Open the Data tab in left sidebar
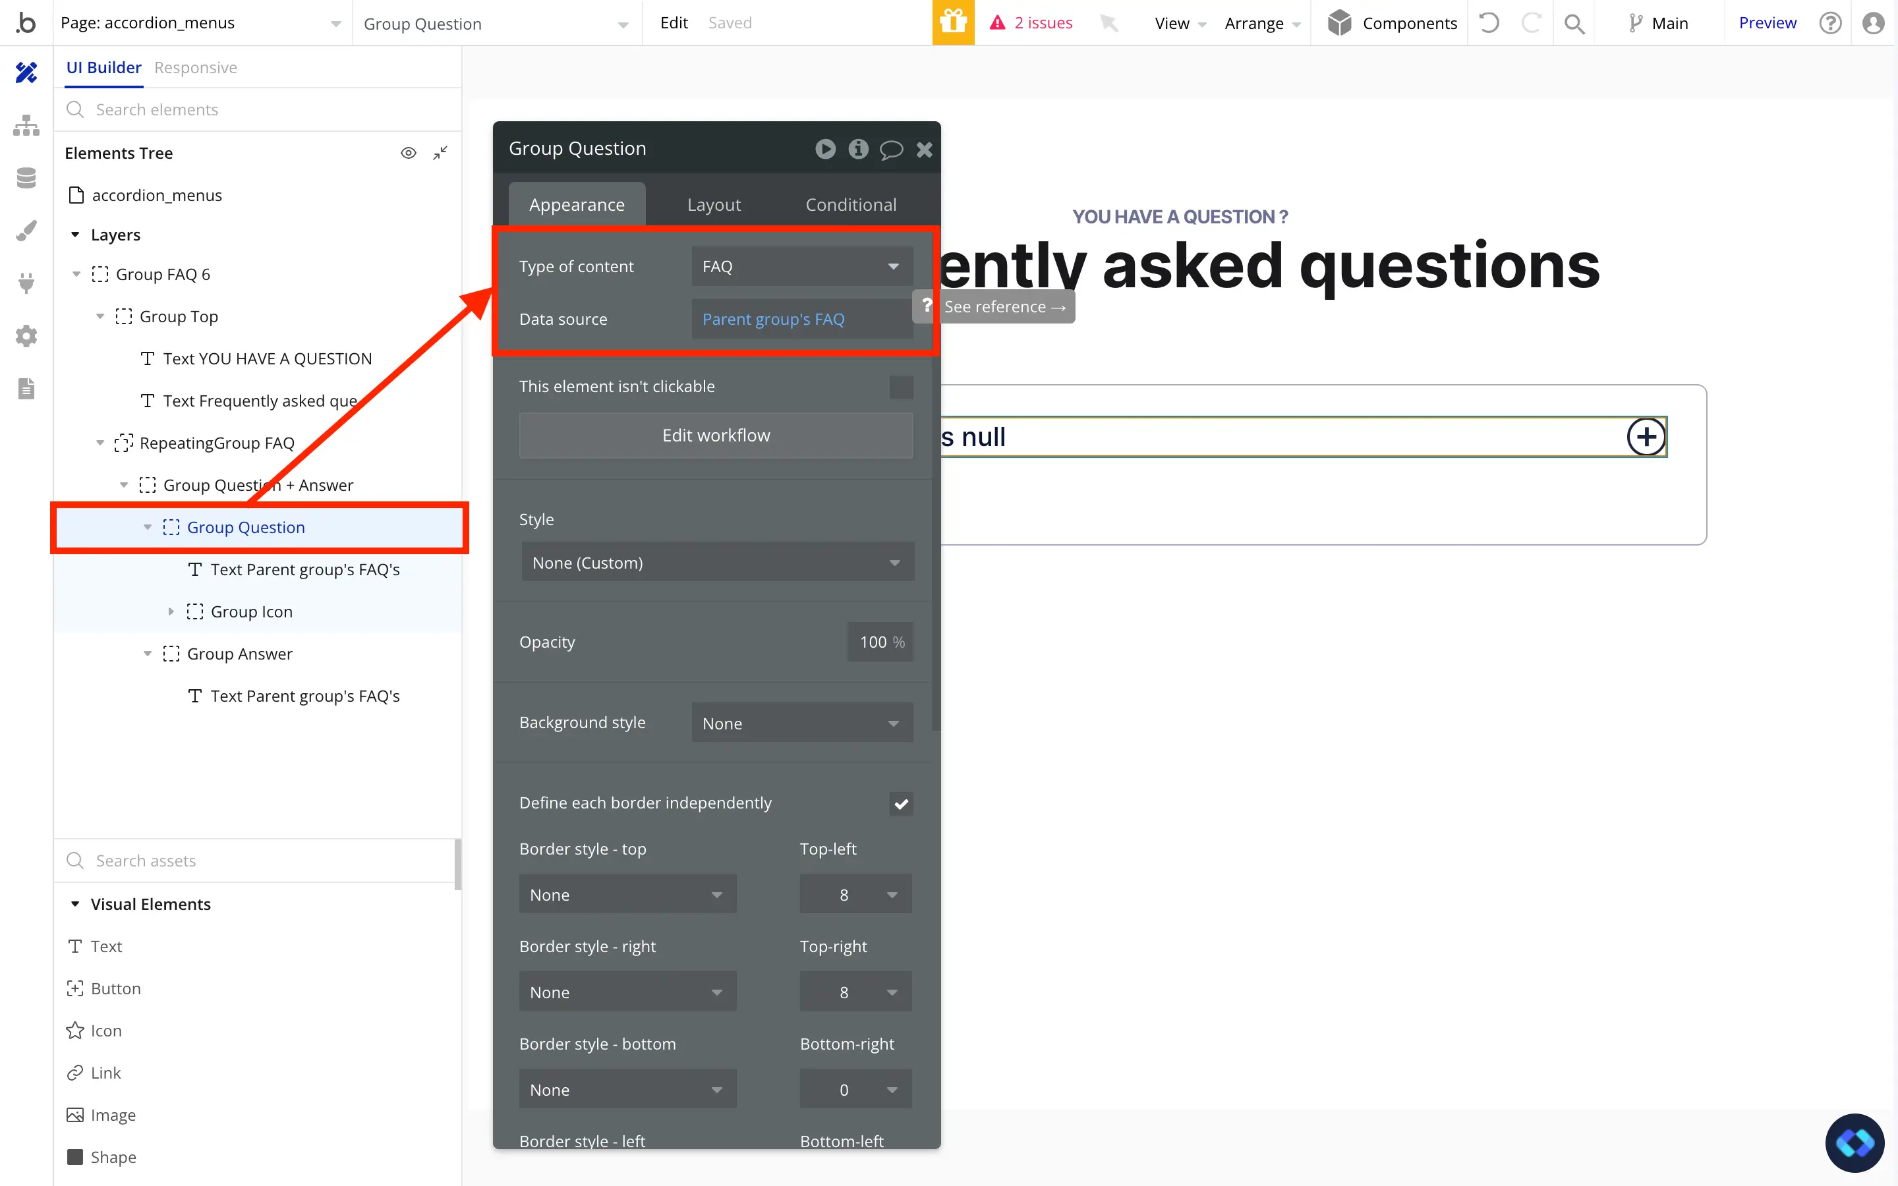The width and height of the screenshot is (1898, 1186). 26,178
